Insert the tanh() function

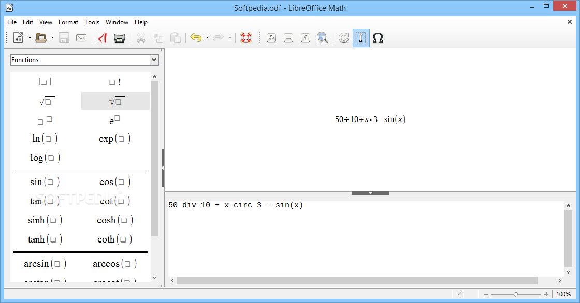coord(45,239)
